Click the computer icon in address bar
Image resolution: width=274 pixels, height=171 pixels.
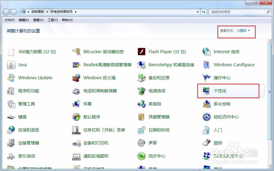(x=23, y=12)
